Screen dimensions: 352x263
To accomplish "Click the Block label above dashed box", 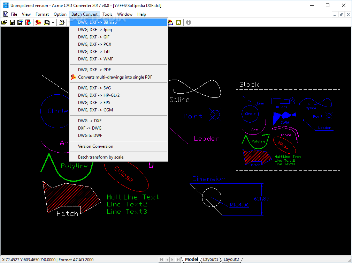I will (x=249, y=85).
